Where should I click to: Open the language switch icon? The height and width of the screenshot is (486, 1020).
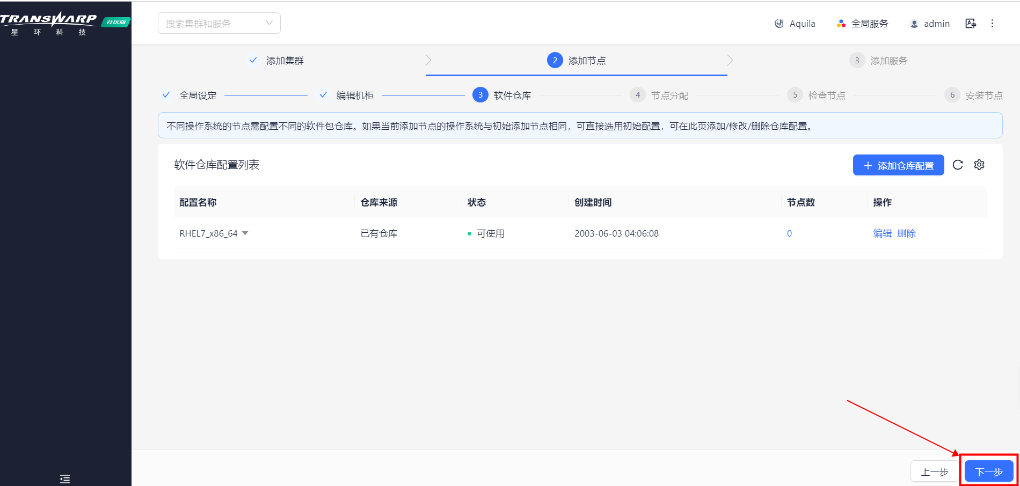(x=971, y=24)
